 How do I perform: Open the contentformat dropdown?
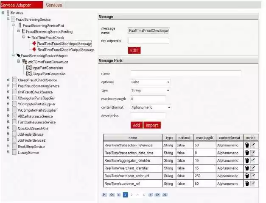[151, 107]
